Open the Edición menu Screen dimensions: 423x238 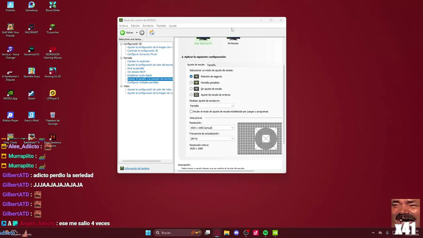(x=135, y=26)
